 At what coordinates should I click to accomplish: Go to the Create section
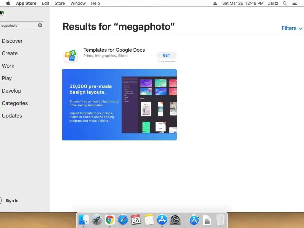pyautogui.click(x=10, y=53)
